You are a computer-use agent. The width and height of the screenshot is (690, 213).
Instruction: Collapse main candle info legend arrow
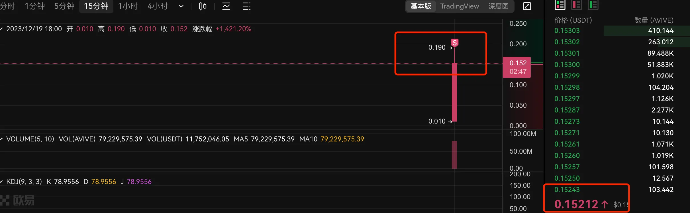point(1,29)
